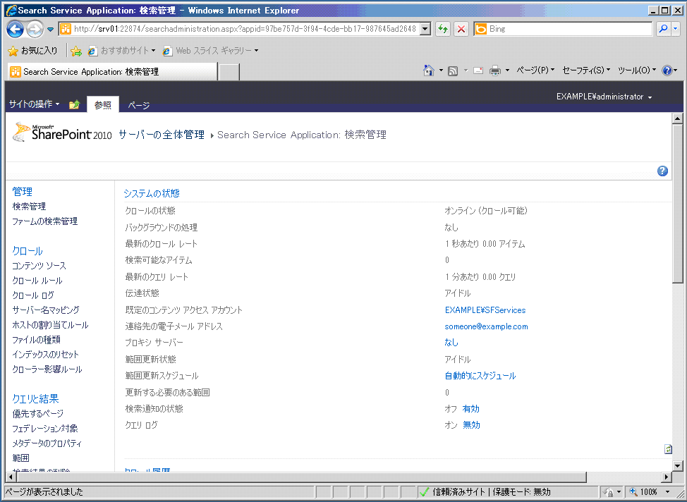
Task: Go forward with the browser Forward arrow
Action: click(35, 30)
